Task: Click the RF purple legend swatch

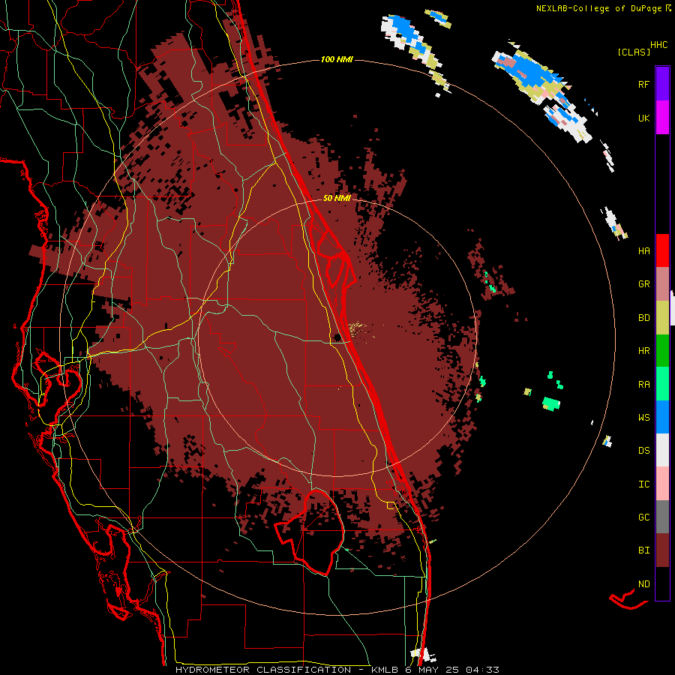Action: coord(662,84)
